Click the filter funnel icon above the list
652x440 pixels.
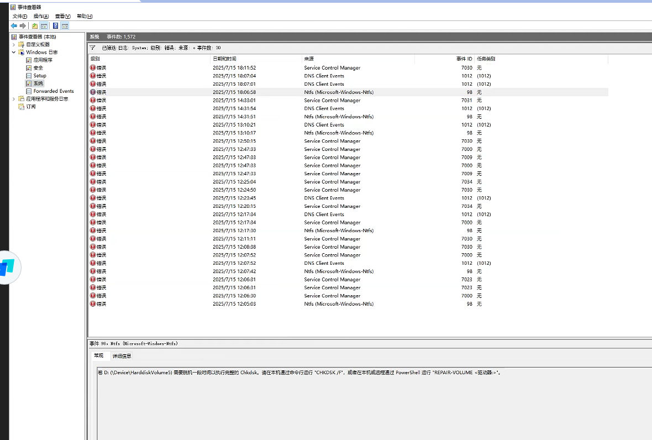[x=92, y=48]
